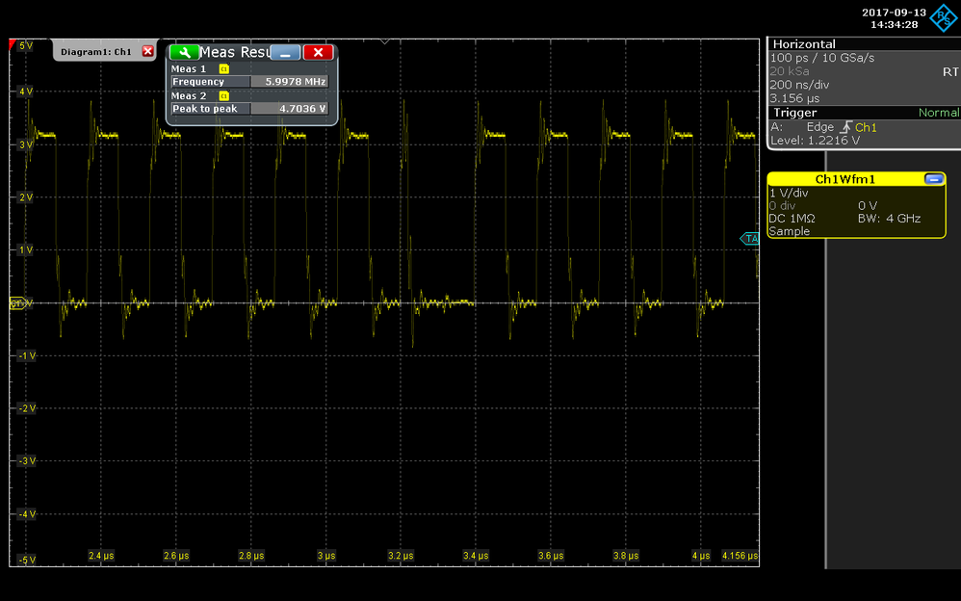Viewport: 961px width, 601px height.
Task: Click the 100 ps / 10 GSa/s resolution readout
Action: pyautogui.click(x=822, y=58)
